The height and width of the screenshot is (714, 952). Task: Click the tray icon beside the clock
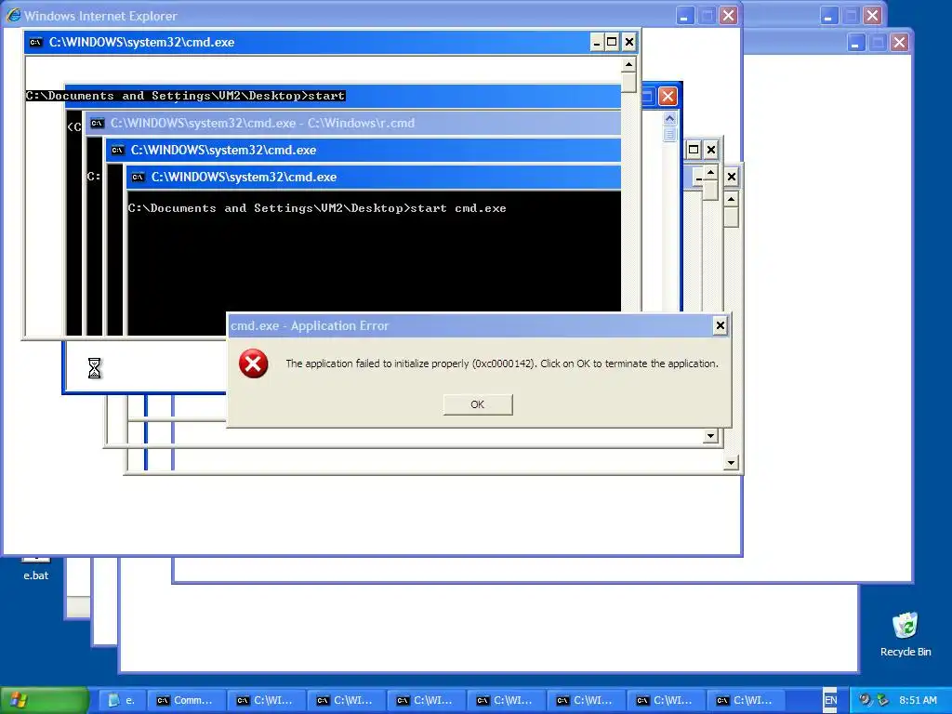883,700
